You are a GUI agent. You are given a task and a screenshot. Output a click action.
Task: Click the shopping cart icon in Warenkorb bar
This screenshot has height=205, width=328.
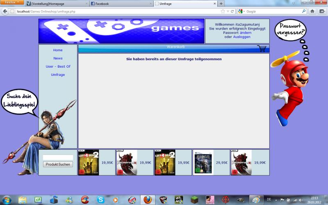pos(262,48)
